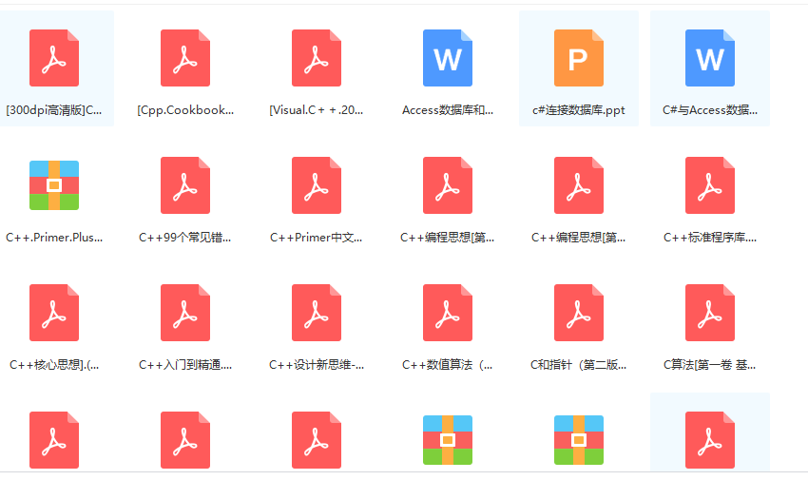Select the Word icon of Access数据库和...
The image size is (808, 480).
coord(448,58)
